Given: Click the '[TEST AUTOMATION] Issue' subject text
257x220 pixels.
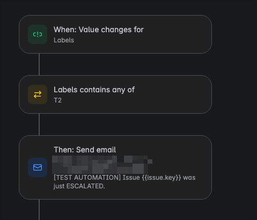Looking at the screenshot, I should tap(97, 178).
